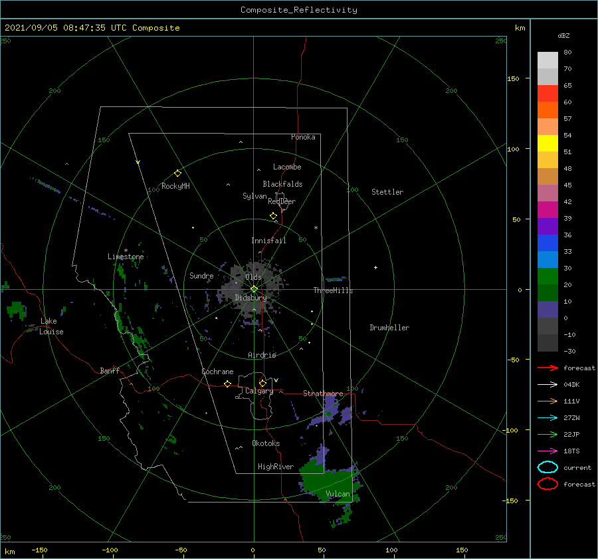
Task: Click the white asterisk above Limestone
Action: pyautogui.click(x=126, y=251)
